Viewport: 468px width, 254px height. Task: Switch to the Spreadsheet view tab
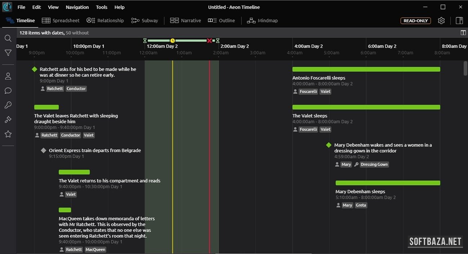point(61,21)
